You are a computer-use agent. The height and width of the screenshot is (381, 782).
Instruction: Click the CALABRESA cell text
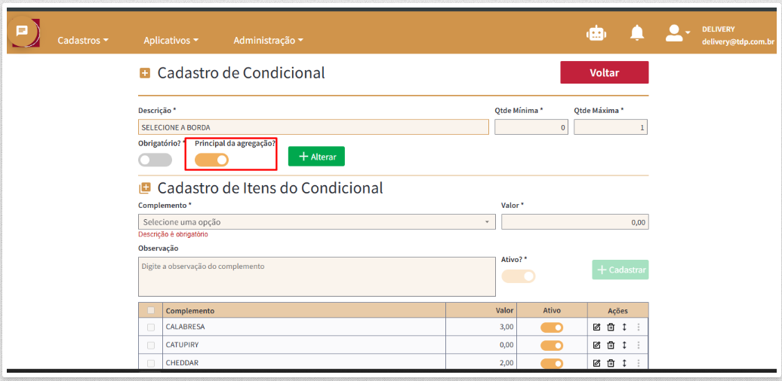[x=186, y=328]
